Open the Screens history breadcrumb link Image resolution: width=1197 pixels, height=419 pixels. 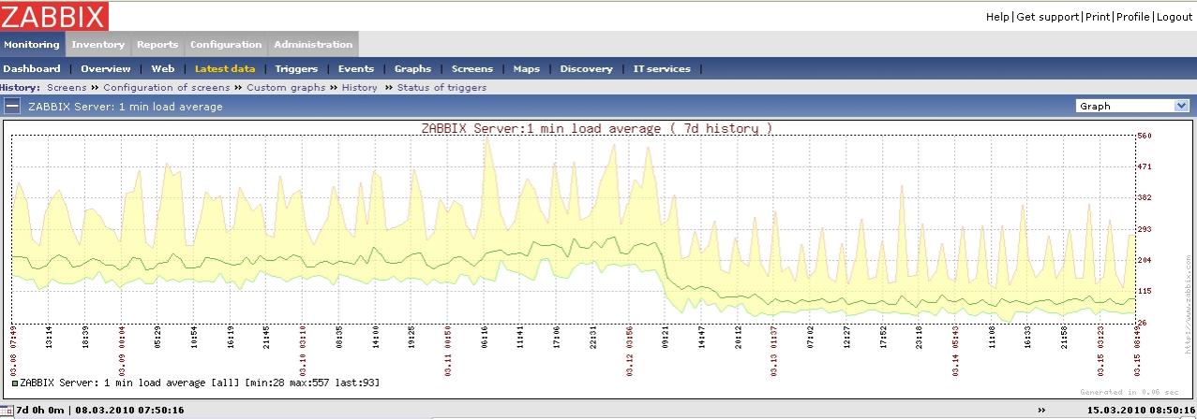coord(67,87)
